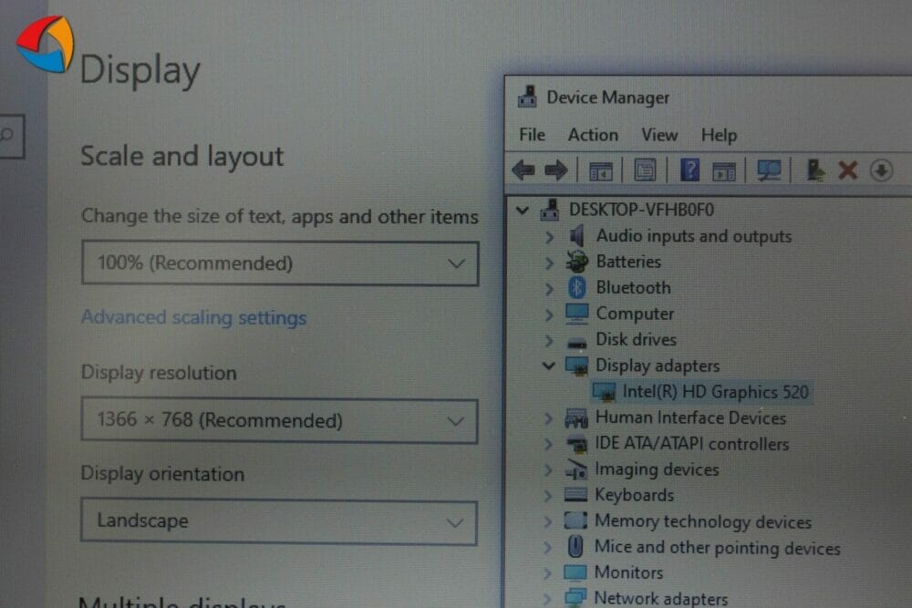Expand the Bluetooth node arrow
Screen dimensions: 912x608
[549, 288]
